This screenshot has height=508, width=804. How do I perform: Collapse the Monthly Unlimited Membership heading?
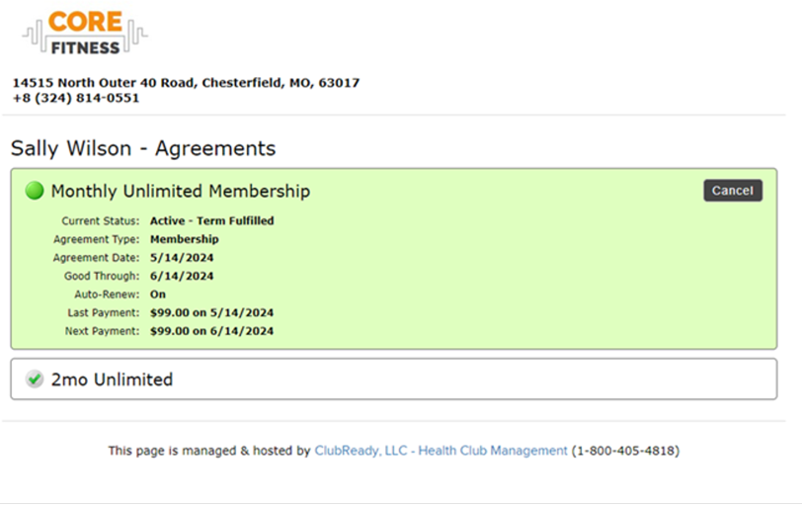tap(181, 191)
